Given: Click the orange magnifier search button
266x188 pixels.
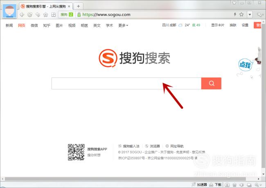Looking at the screenshot, I should [211, 83].
